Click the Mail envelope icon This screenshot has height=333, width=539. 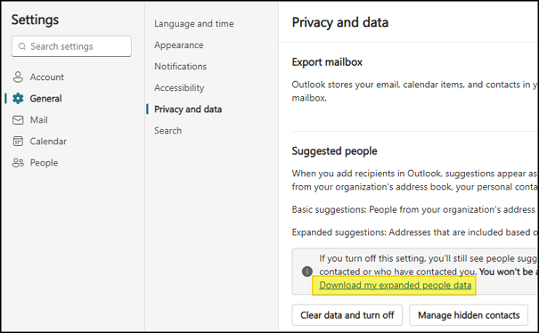tap(18, 120)
